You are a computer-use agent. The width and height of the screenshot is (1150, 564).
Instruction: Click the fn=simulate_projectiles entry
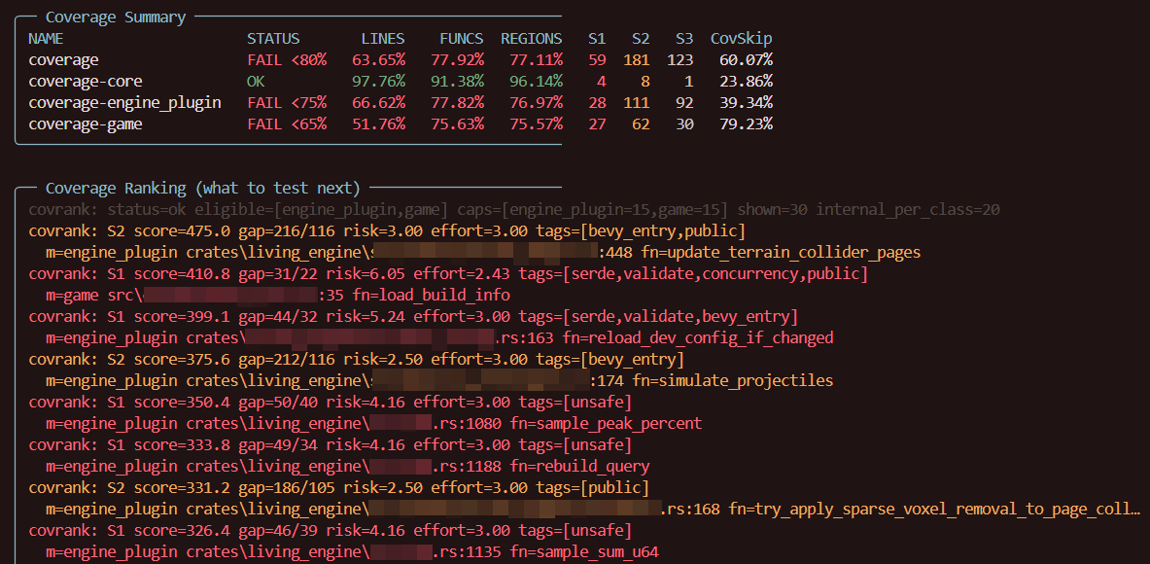(x=732, y=381)
